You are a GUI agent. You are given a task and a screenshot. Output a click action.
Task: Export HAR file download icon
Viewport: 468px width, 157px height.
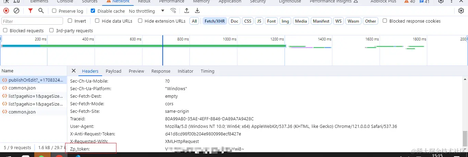pos(197,11)
